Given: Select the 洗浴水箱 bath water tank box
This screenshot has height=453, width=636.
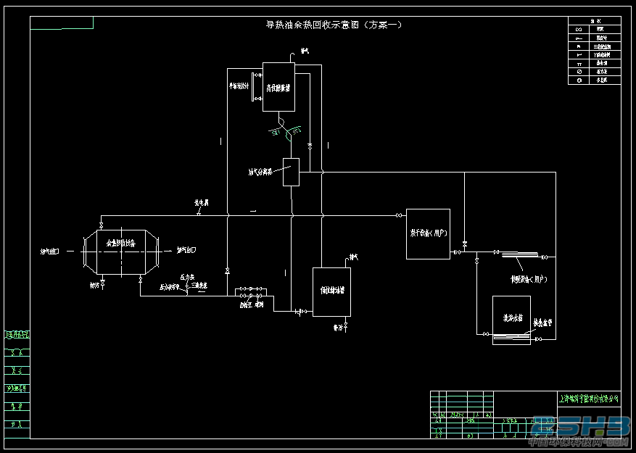Looking at the screenshot, I should point(511,320).
